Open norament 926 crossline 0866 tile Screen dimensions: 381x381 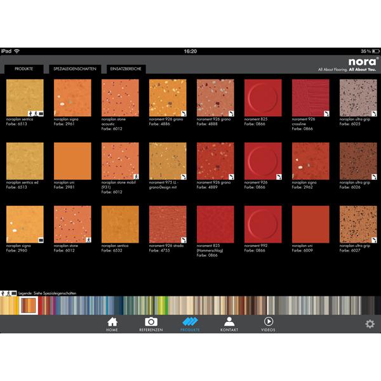(311, 98)
